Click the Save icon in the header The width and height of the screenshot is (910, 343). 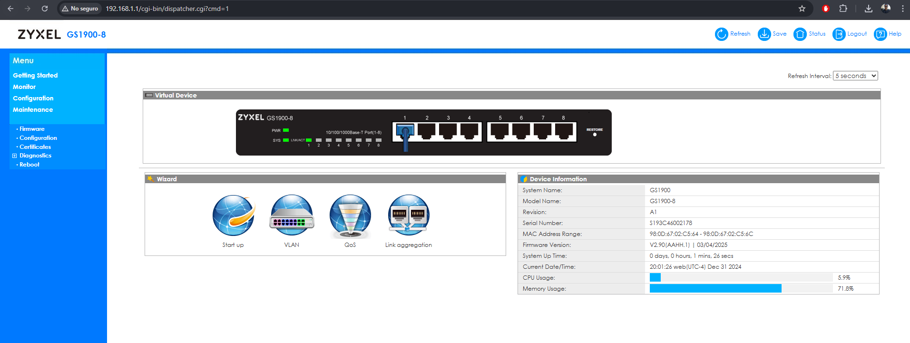(x=764, y=34)
